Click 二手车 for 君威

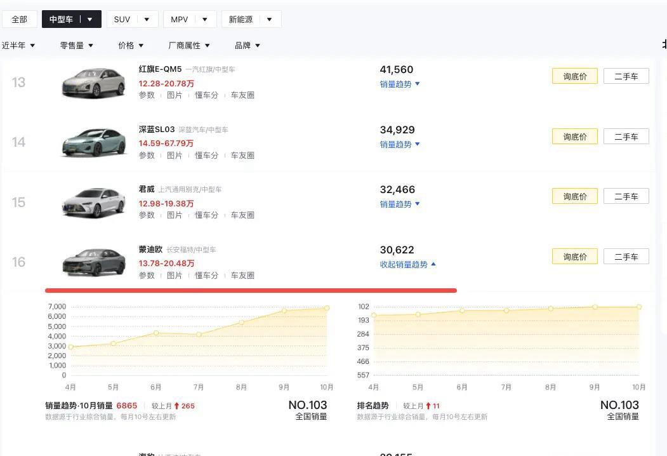(x=626, y=196)
